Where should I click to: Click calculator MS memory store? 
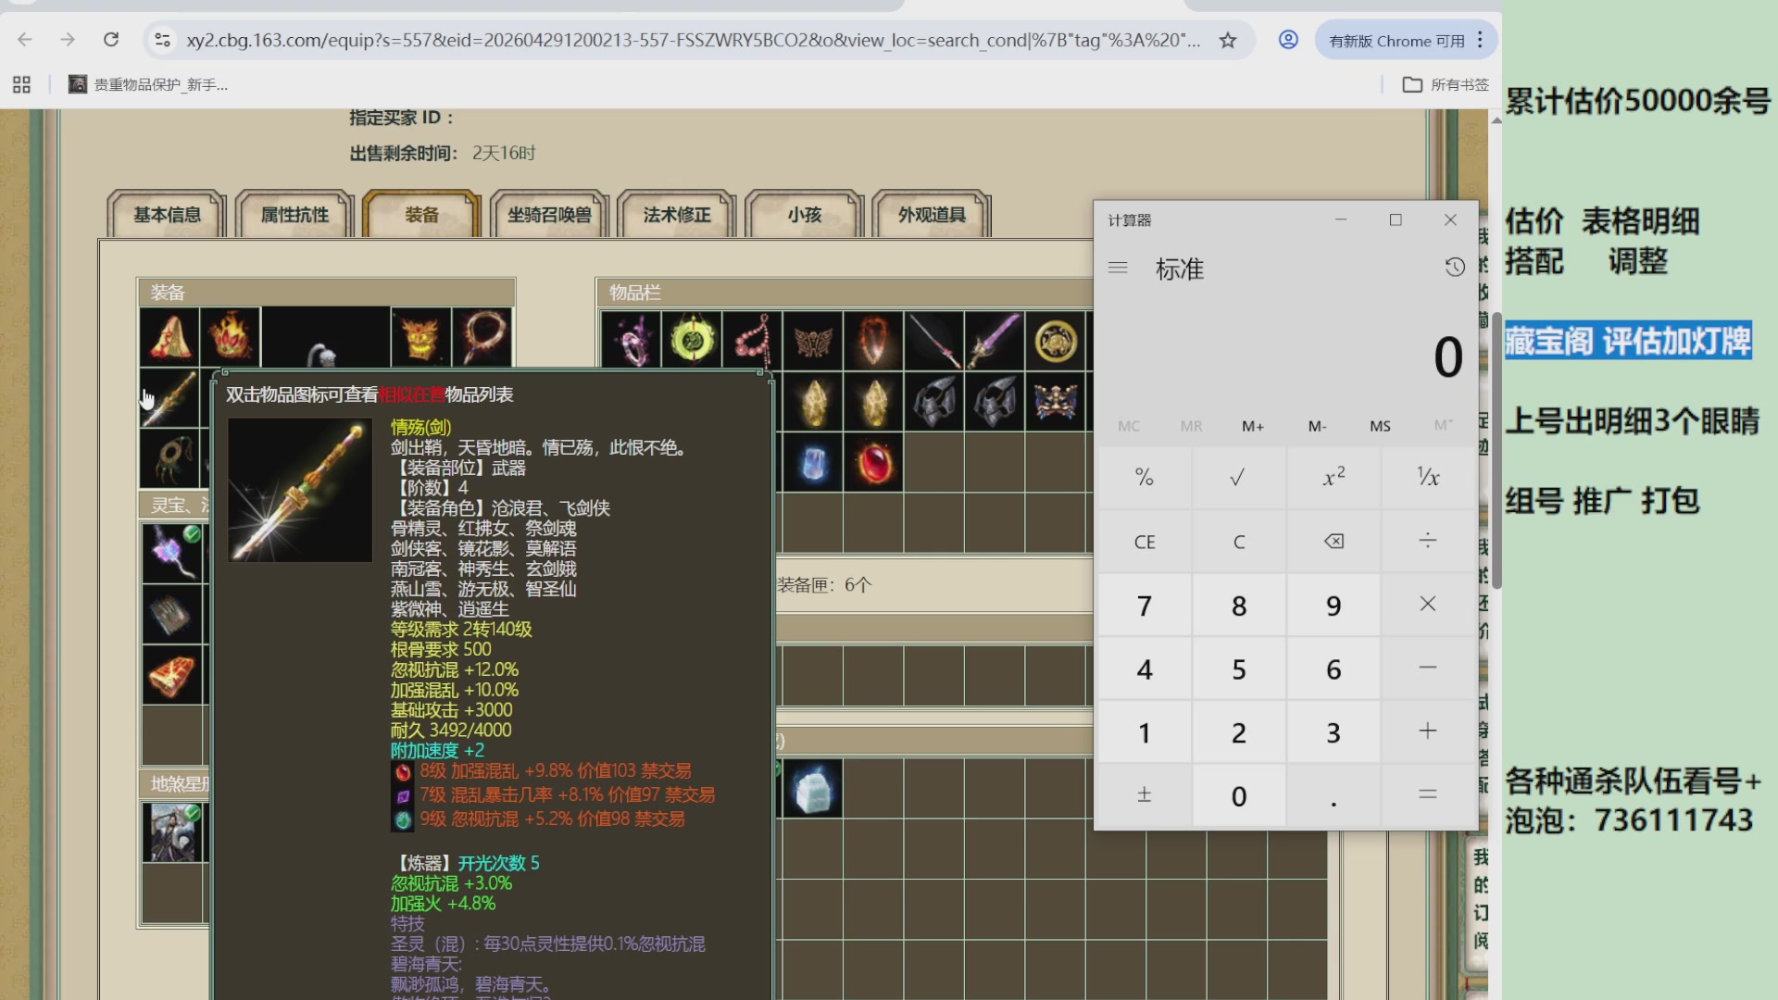[1380, 426]
